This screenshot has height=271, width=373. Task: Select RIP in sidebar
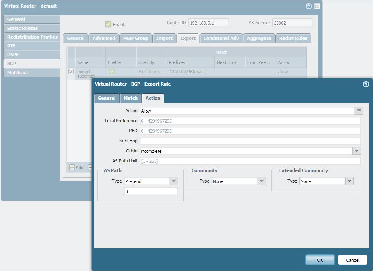point(32,46)
